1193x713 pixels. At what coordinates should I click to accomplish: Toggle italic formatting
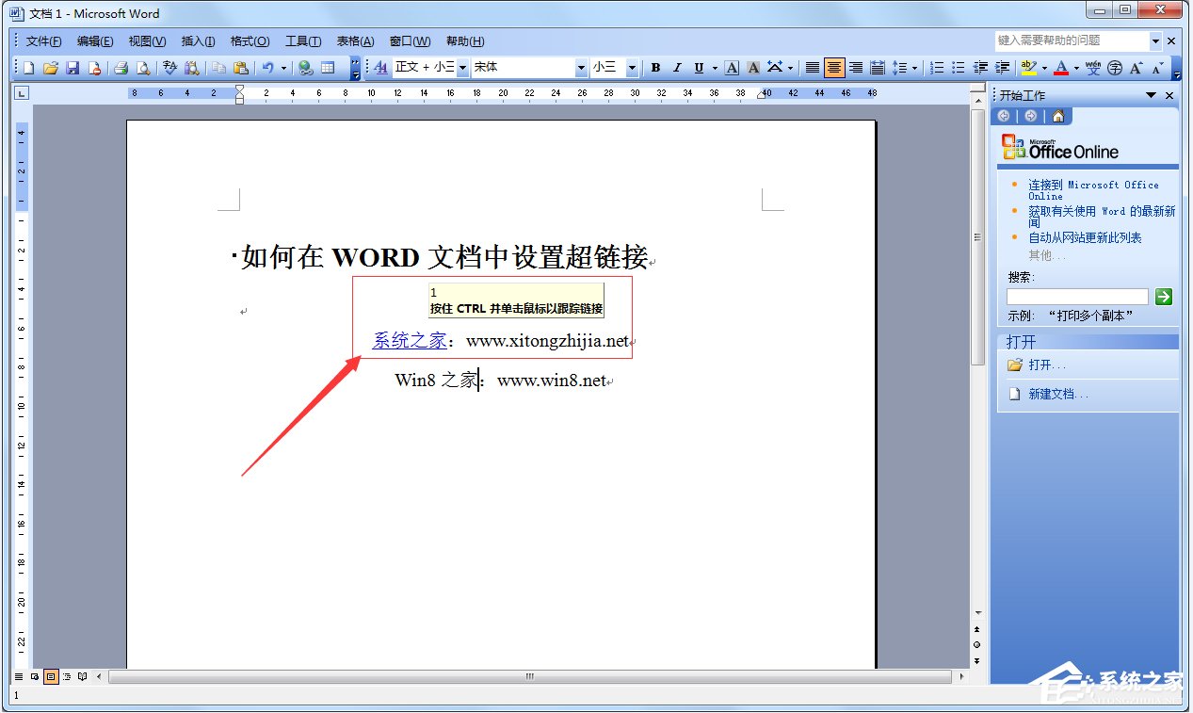(678, 67)
